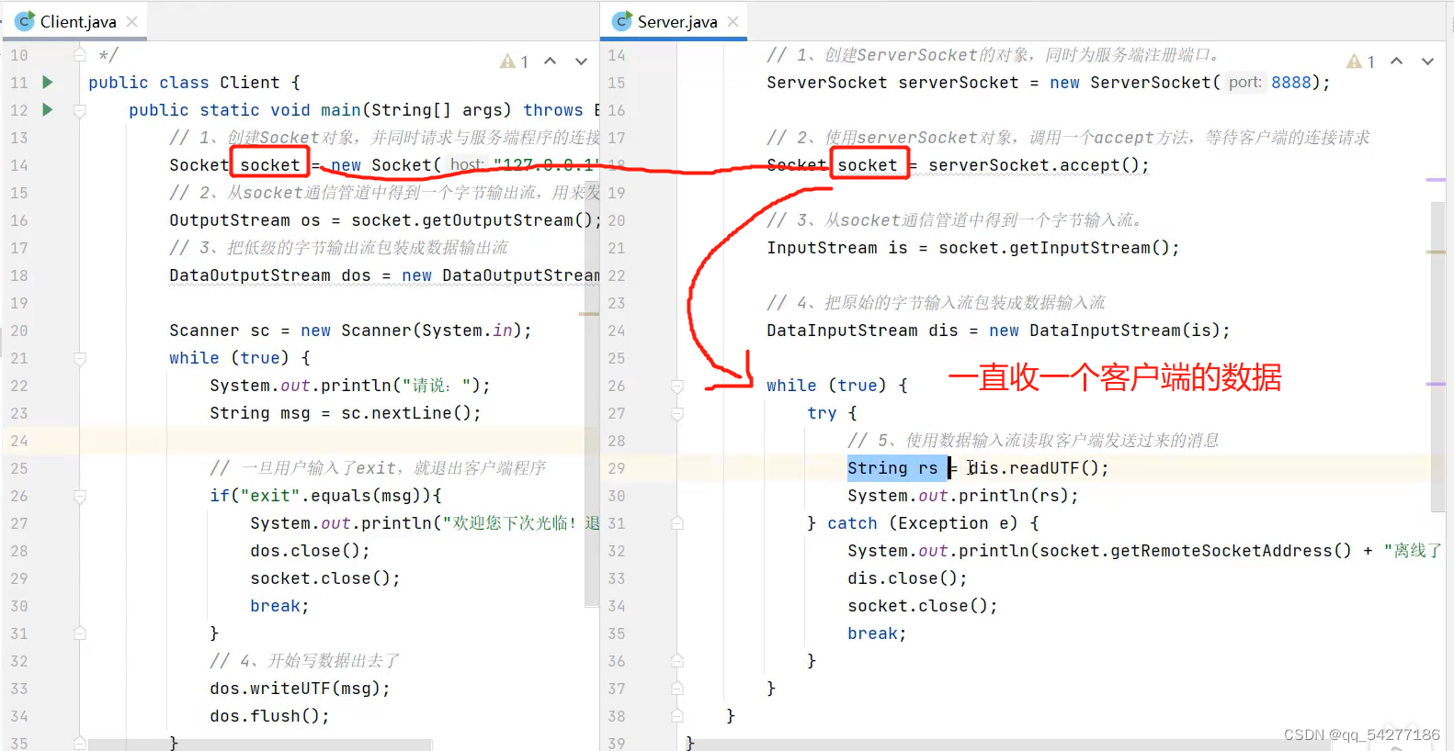Click 'while (true) {' in Client.java
1454x751 pixels.
pos(240,358)
